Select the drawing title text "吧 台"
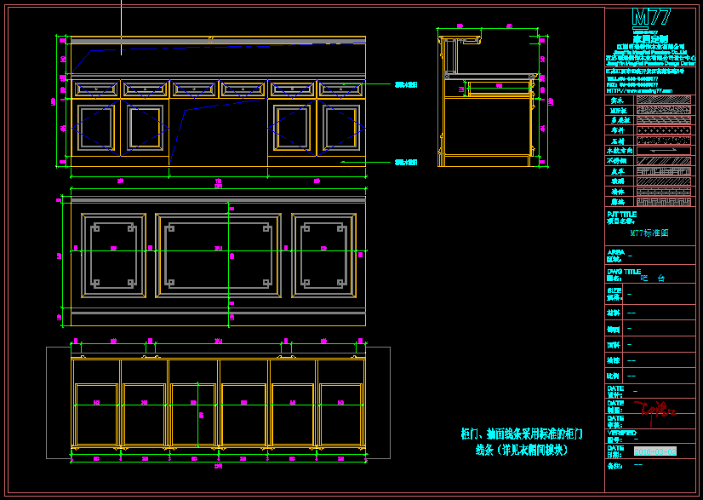The image size is (703, 500). pyautogui.click(x=652, y=279)
